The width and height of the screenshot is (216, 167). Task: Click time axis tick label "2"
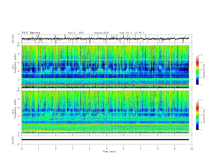(x=56, y=149)
